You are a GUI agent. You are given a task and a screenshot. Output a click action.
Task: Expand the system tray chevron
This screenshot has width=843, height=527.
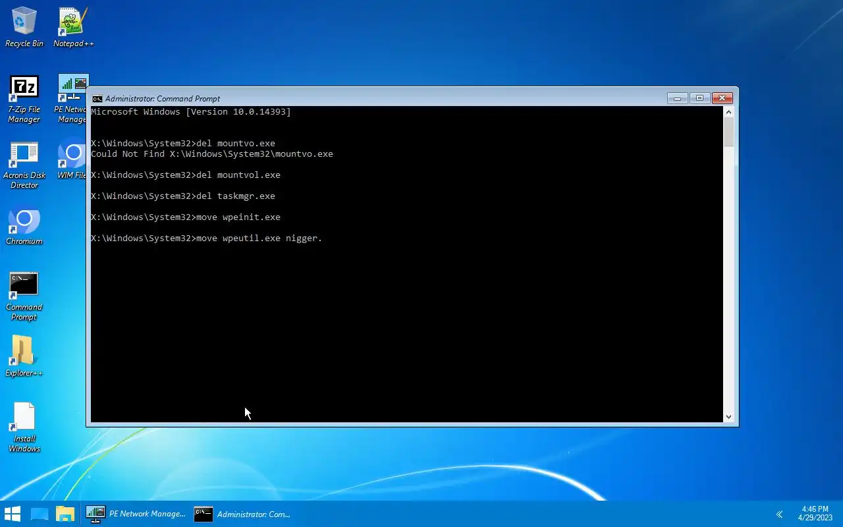[779, 514]
